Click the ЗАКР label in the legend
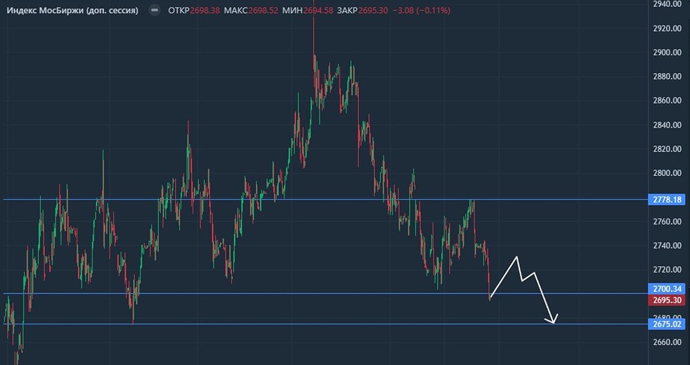Screen dimensions: 690x365 [347, 10]
